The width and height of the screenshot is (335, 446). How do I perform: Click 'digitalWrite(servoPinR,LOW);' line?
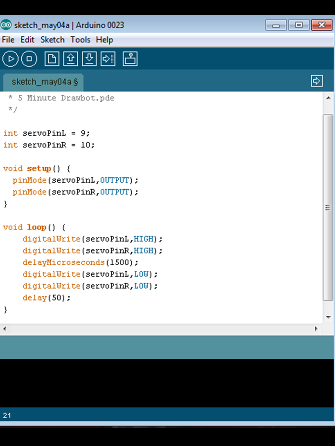90,286
